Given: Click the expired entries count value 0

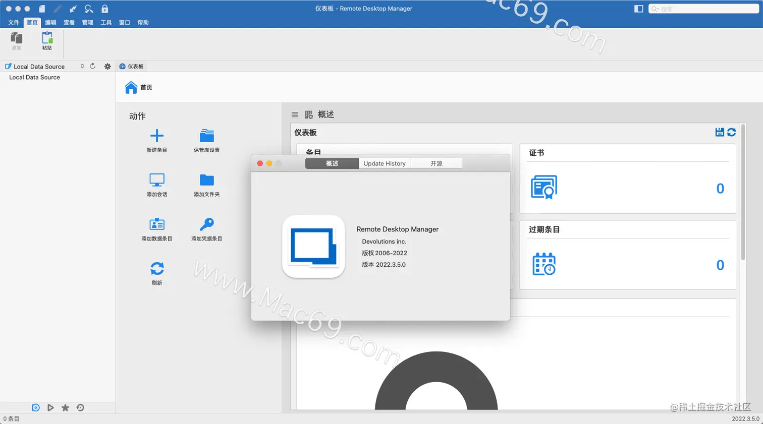Looking at the screenshot, I should (x=720, y=265).
